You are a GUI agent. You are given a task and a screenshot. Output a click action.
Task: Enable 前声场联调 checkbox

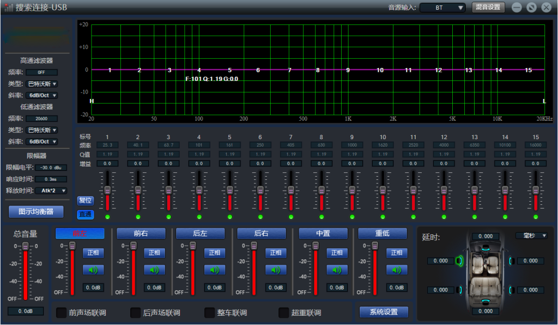62,312
